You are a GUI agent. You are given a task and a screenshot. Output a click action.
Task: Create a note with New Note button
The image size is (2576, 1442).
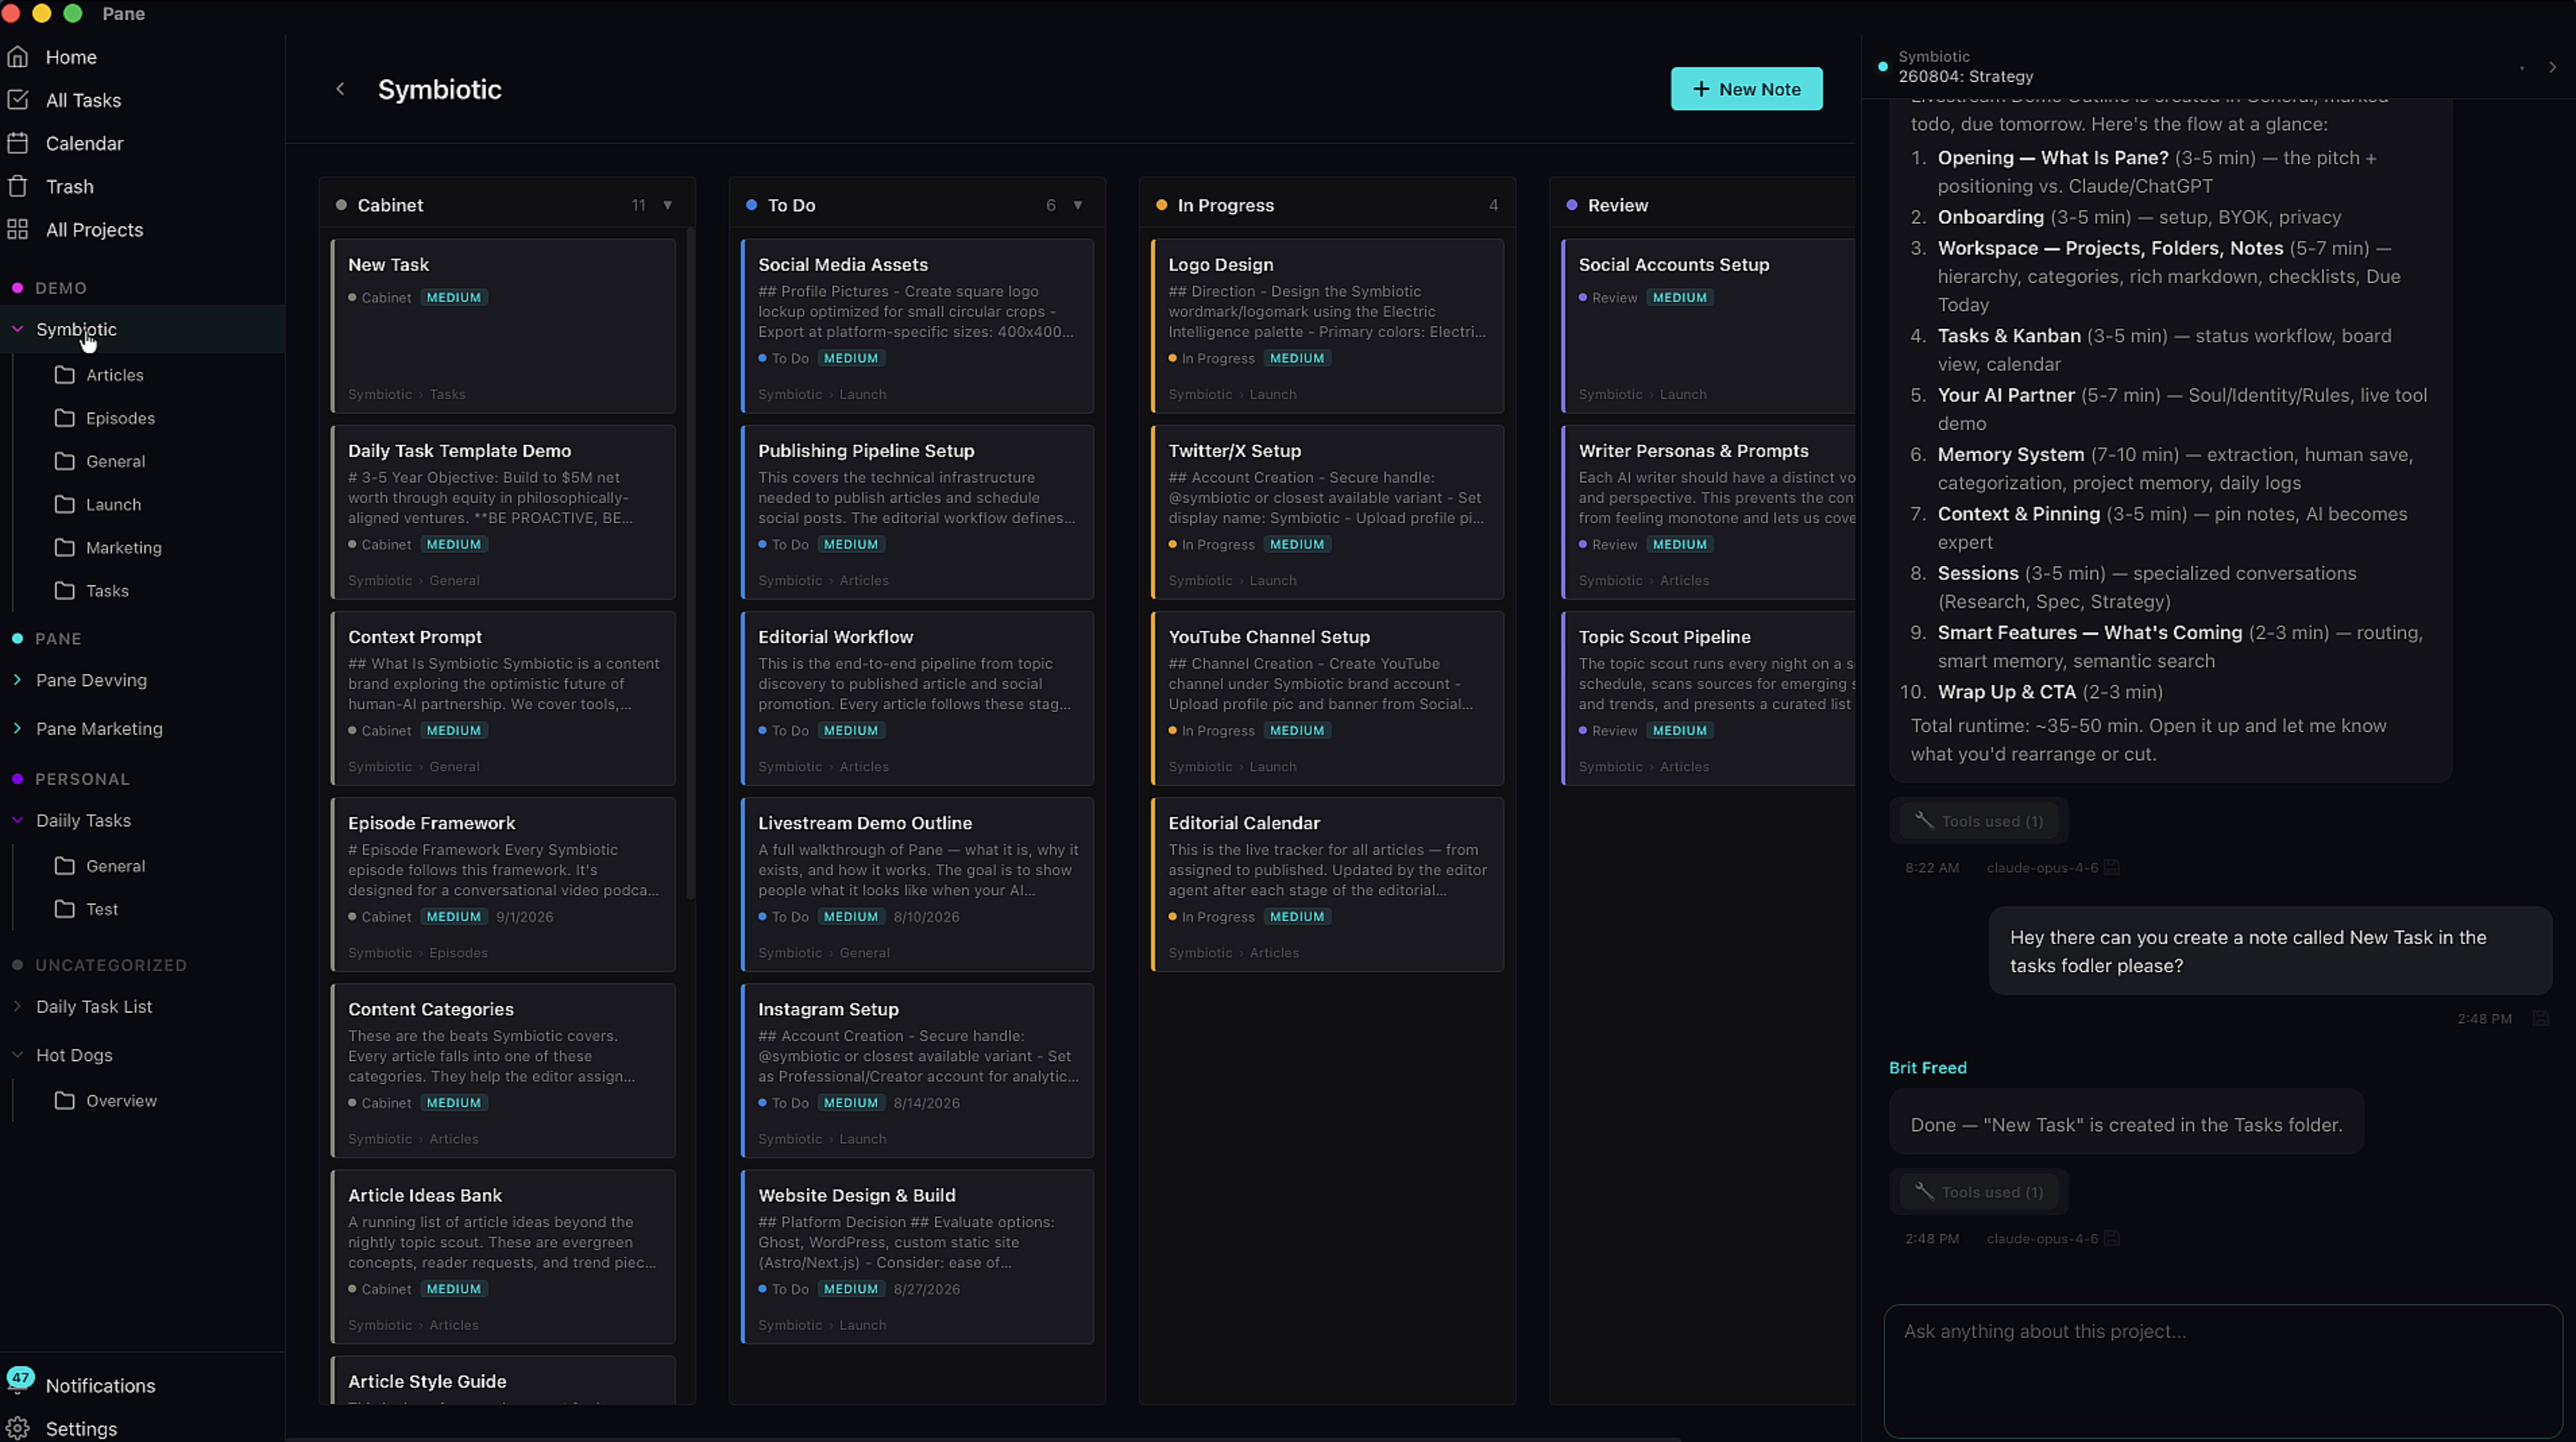(1746, 89)
